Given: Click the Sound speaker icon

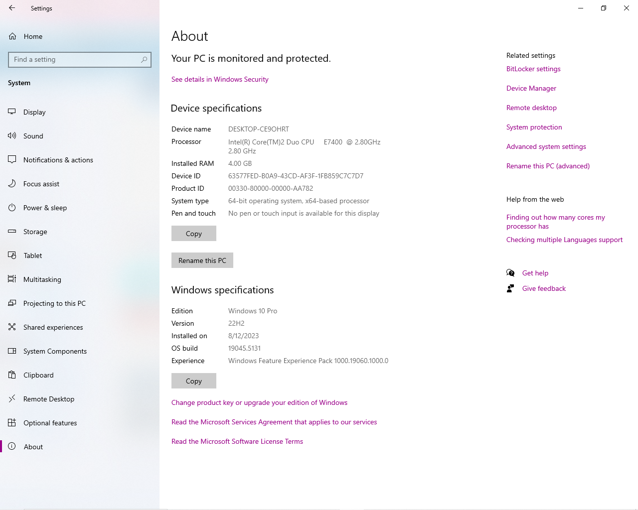Looking at the screenshot, I should [x=12, y=136].
